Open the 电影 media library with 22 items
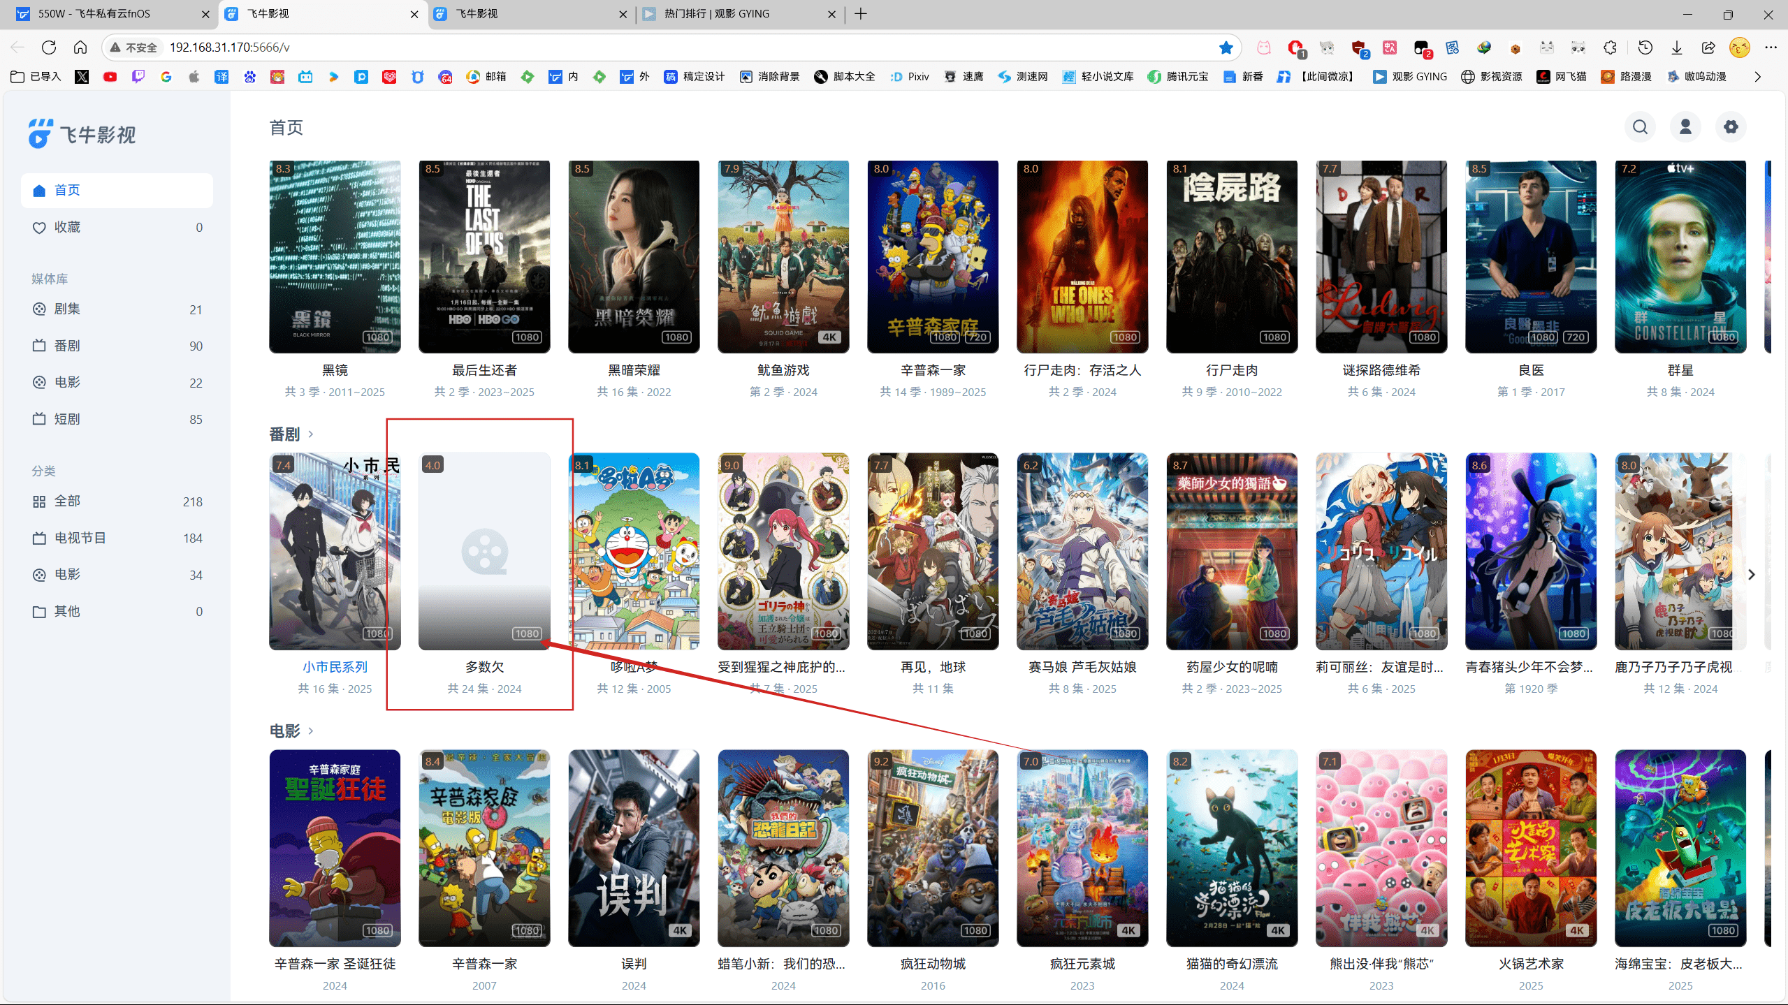The height and width of the screenshot is (1005, 1788). coord(117,383)
